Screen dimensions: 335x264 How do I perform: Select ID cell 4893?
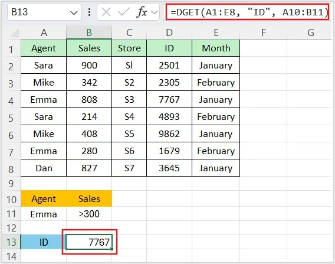(169, 116)
